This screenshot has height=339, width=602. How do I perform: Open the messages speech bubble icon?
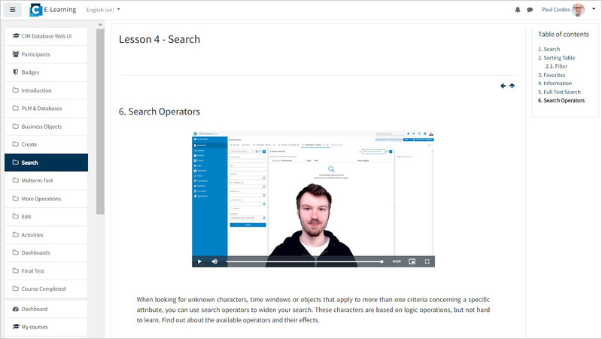click(x=530, y=10)
